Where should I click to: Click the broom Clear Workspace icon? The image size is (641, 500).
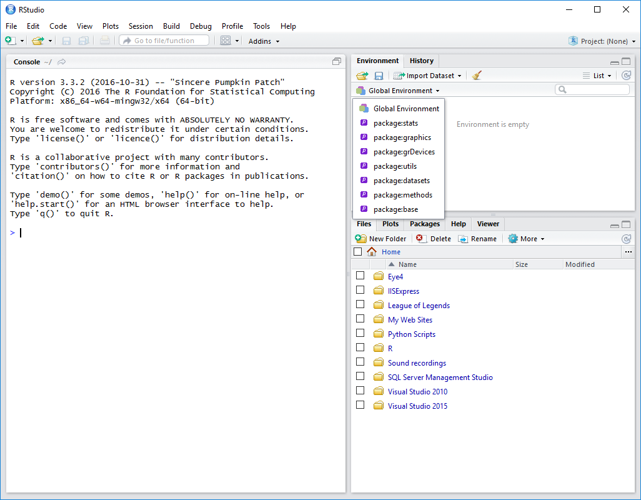pos(476,76)
